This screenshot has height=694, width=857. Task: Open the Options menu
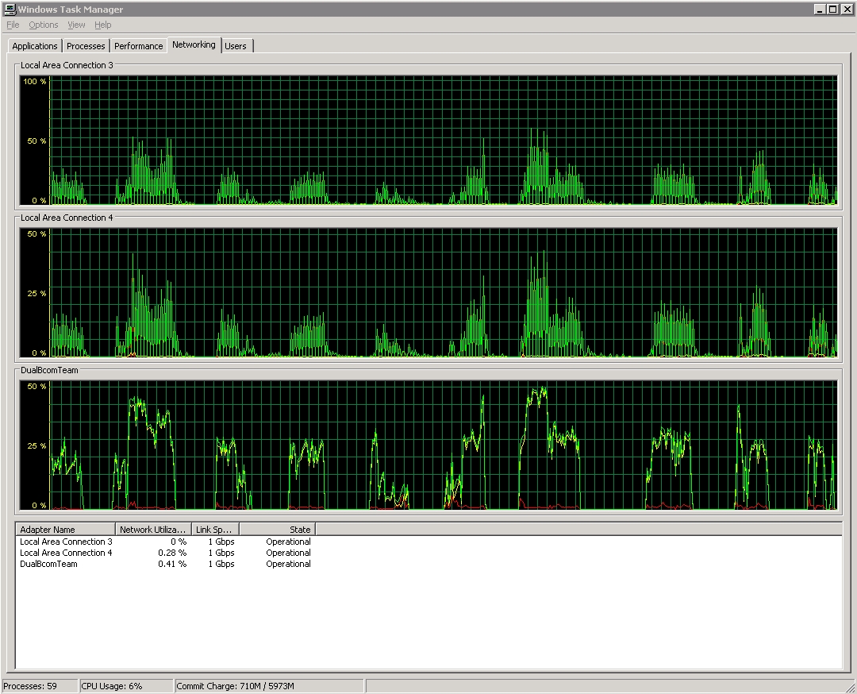coord(43,25)
